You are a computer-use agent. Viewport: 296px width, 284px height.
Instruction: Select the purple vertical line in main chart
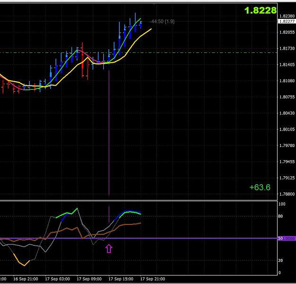109,133
